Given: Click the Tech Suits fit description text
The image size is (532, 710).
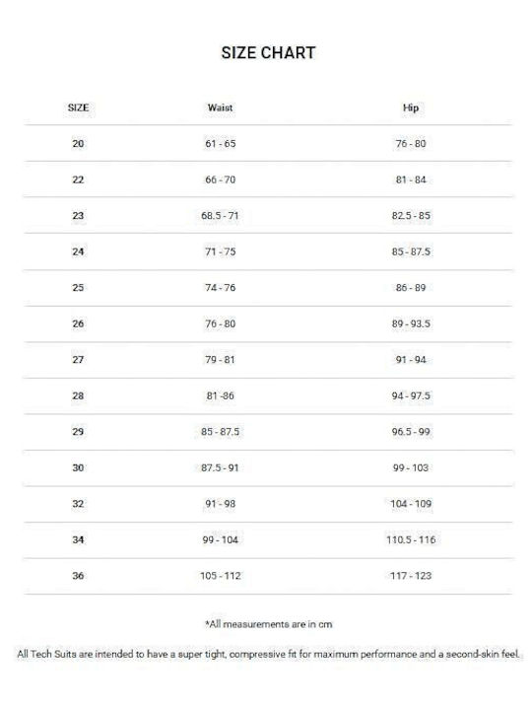Looking at the screenshot, I should pyautogui.click(x=268, y=655).
